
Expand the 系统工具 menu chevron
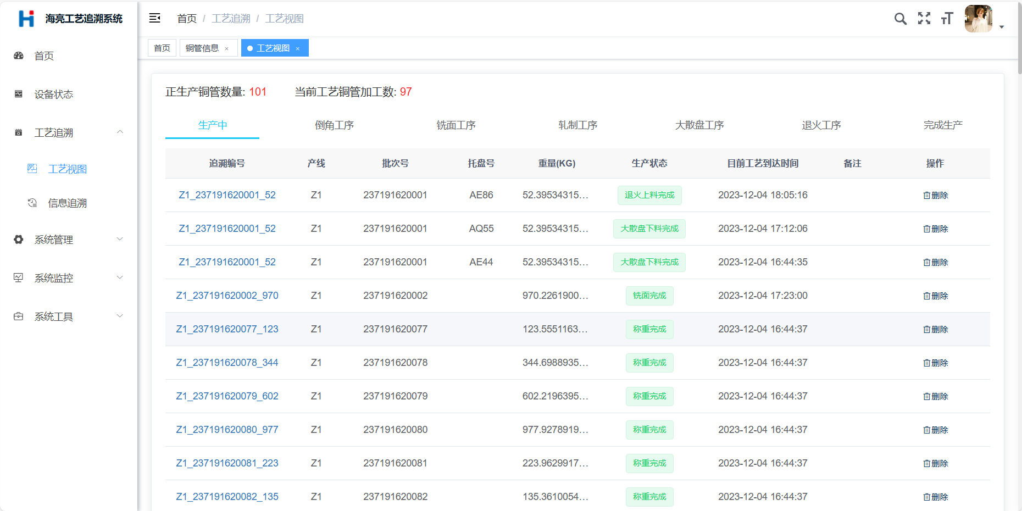[x=120, y=316]
